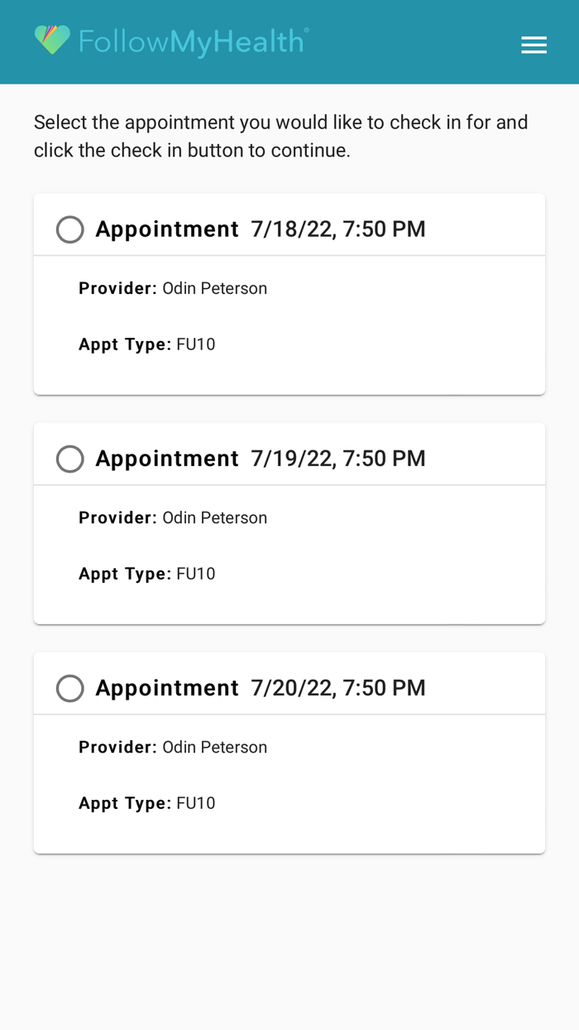The width and height of the screenshot is (579, 1030).
Task: Click Provider Odin Peterson on third appointment
Action: (172, 747)
